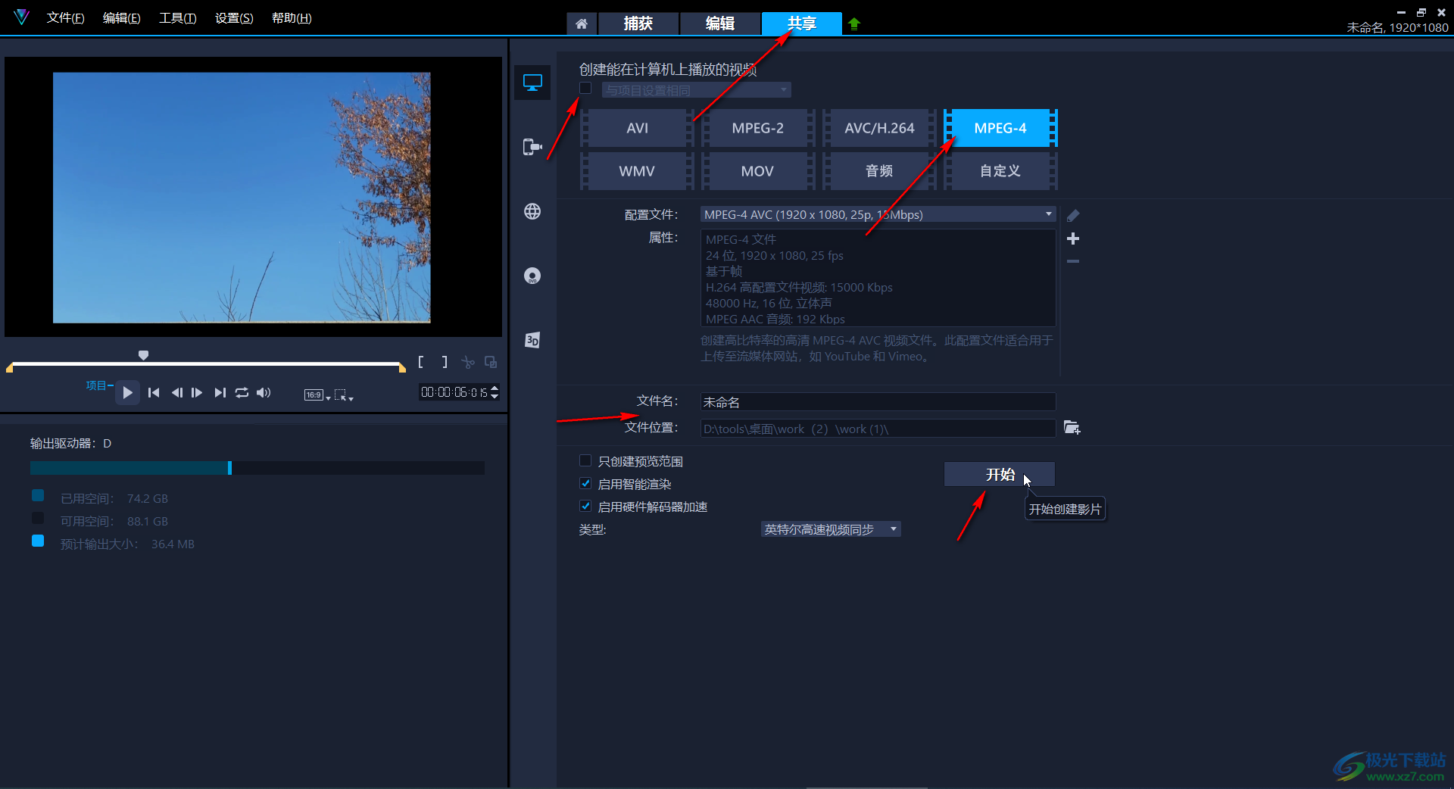
Task: Choose the WMV format button
Action: [x=637, y=171]
